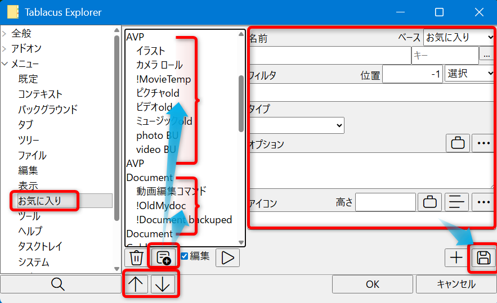Click the Tablacus Explorer title icon
This screenshot has width=497, height=303.
coord(13,12)
